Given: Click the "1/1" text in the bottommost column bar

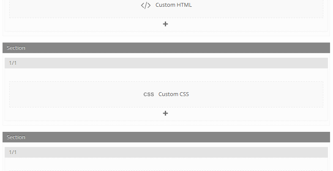Looking at the screenshot, I should point(13,152).
